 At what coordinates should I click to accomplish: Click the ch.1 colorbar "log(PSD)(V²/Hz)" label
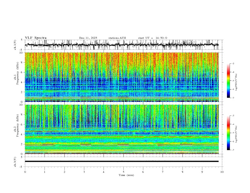point(236,82)
